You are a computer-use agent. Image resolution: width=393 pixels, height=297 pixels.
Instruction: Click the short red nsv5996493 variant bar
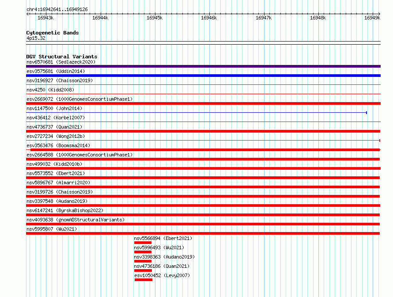click(143, 252)
